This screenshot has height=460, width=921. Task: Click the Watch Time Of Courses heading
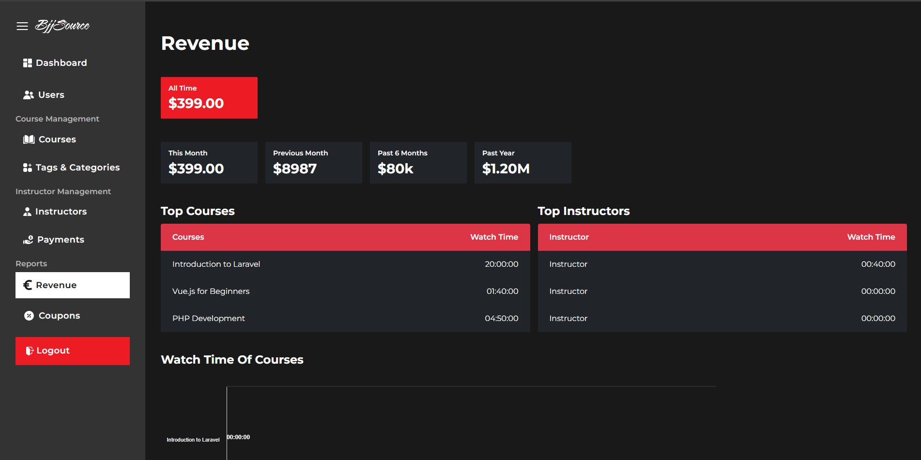232,360
